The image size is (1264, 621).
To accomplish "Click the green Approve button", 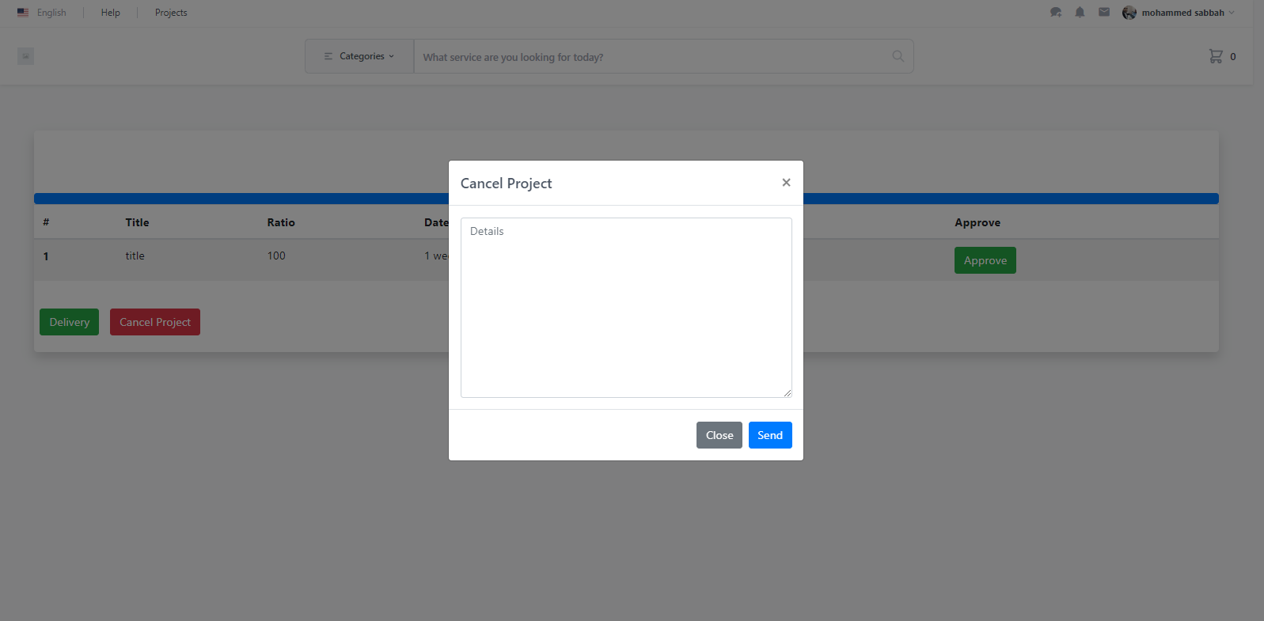I will click(985, 260).
